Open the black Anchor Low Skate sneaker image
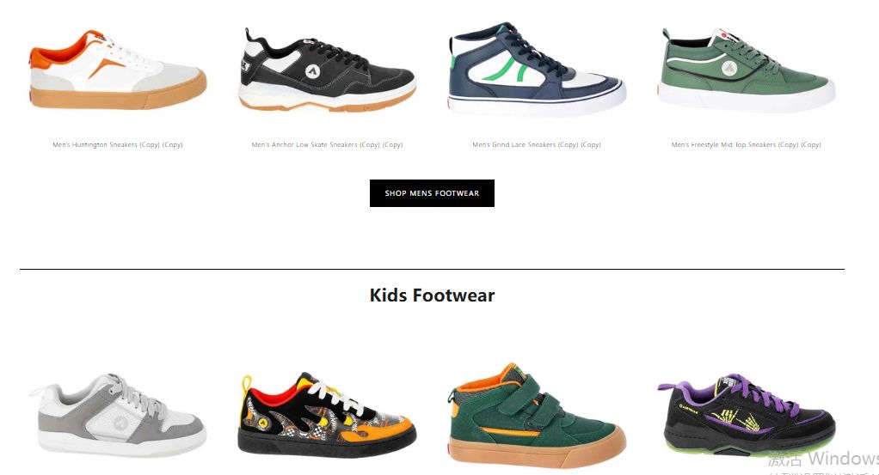 coord(328,70)
